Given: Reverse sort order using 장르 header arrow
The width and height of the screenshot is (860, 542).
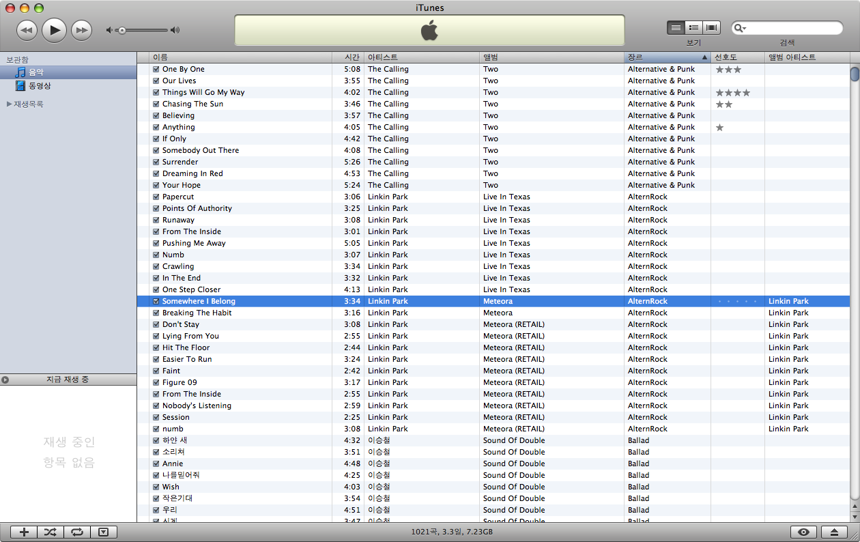Looking at the screenshot, I should (704, 57).
